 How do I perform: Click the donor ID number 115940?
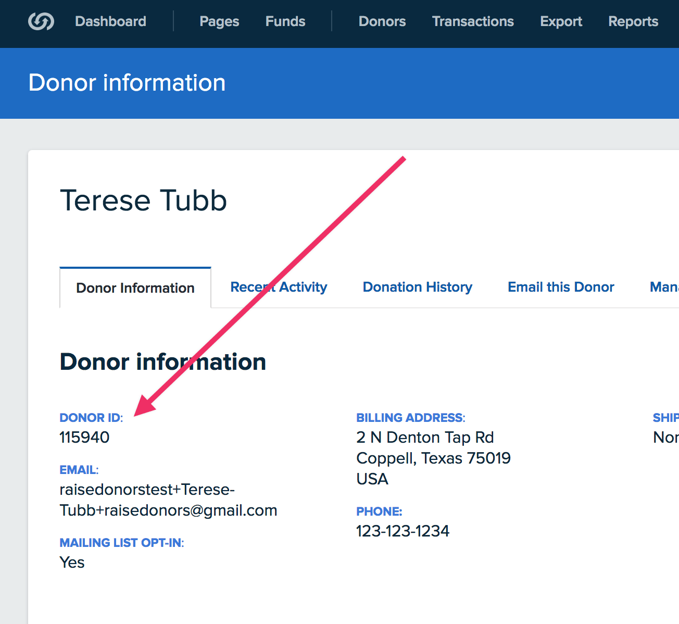(84, 438)
